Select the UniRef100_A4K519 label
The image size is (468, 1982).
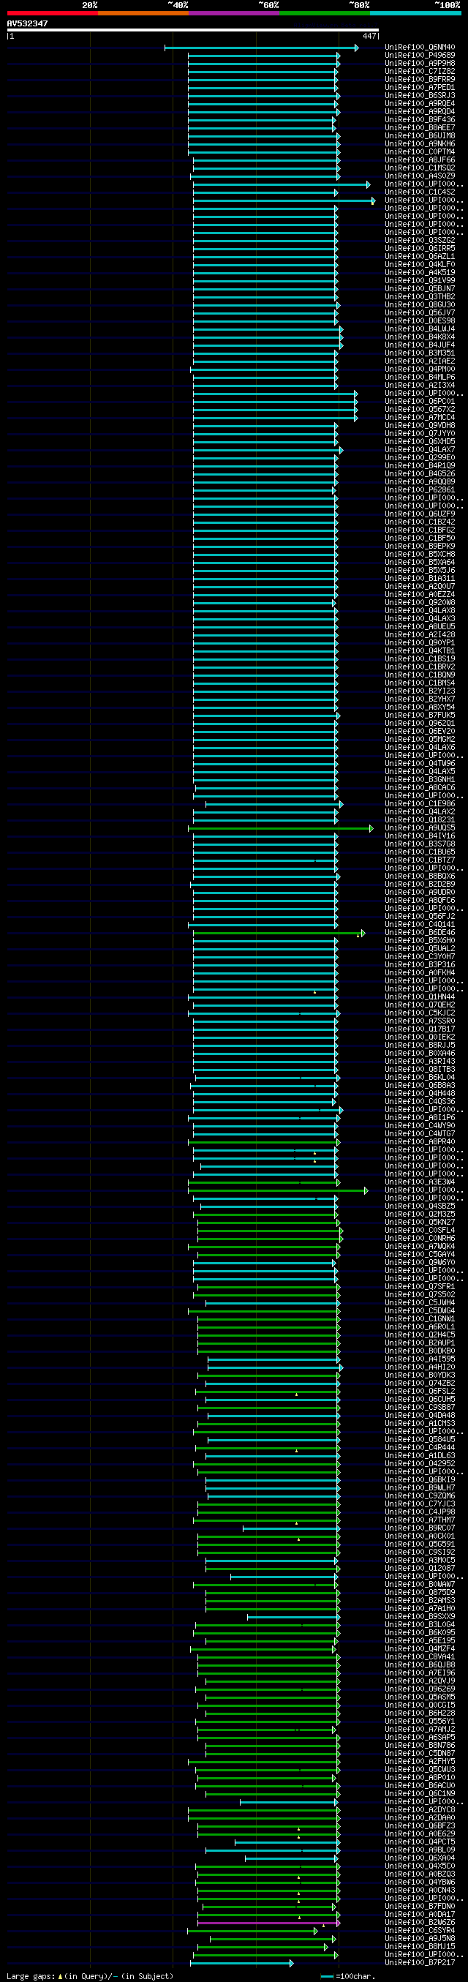(420, 273)
